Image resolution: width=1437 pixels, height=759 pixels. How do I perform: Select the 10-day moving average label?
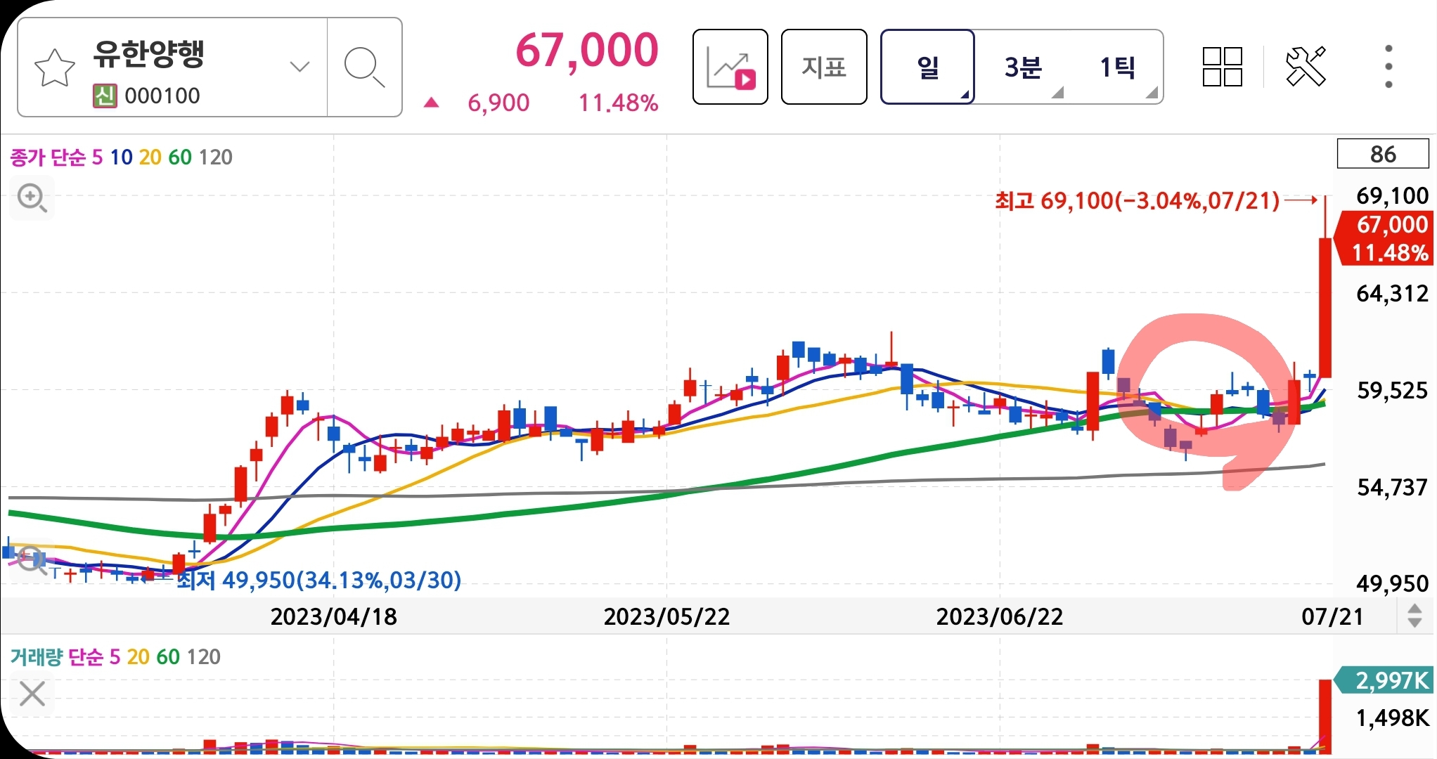121,157
